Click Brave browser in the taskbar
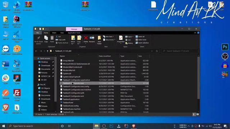Viewport: 230px width, 129px height. [133, 126]
